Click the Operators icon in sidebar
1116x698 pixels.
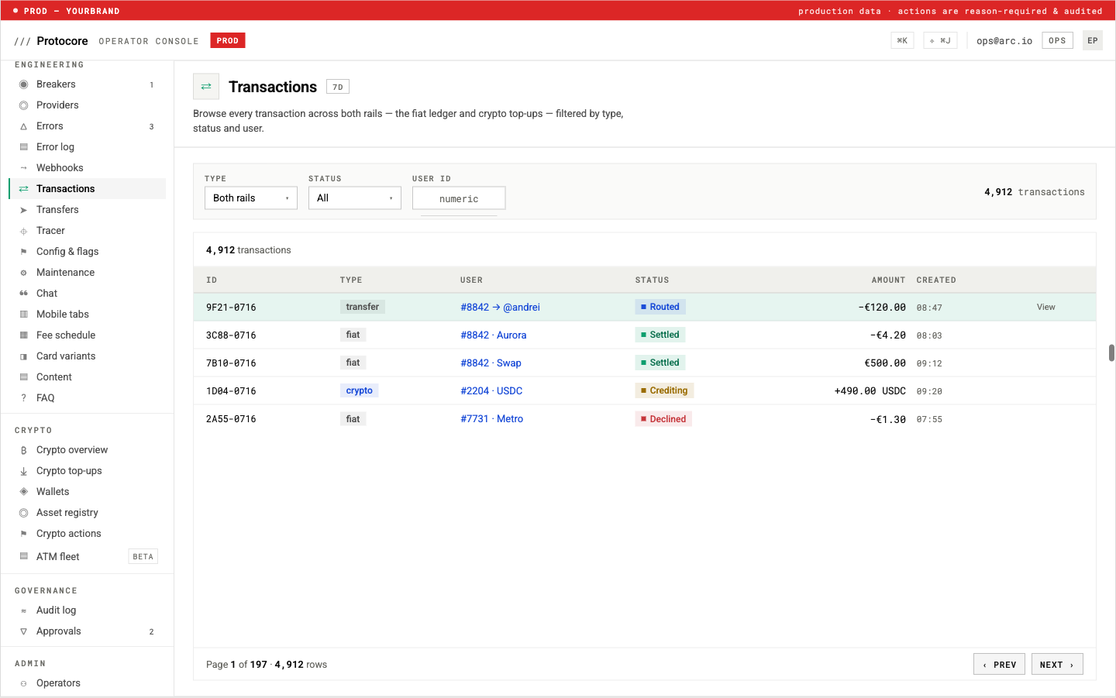[x=23, y=683]
